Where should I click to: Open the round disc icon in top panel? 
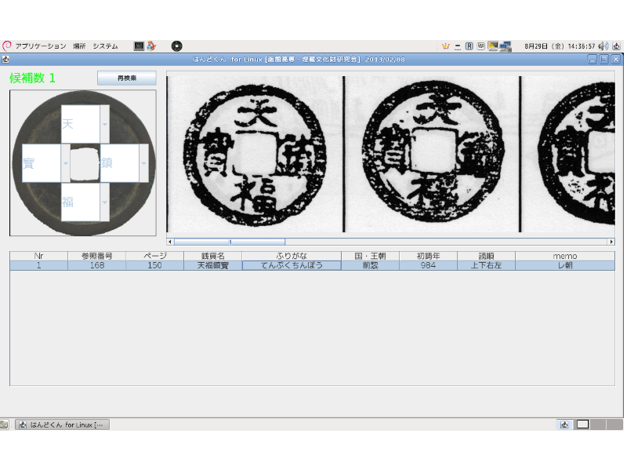[x=176, y=46]
